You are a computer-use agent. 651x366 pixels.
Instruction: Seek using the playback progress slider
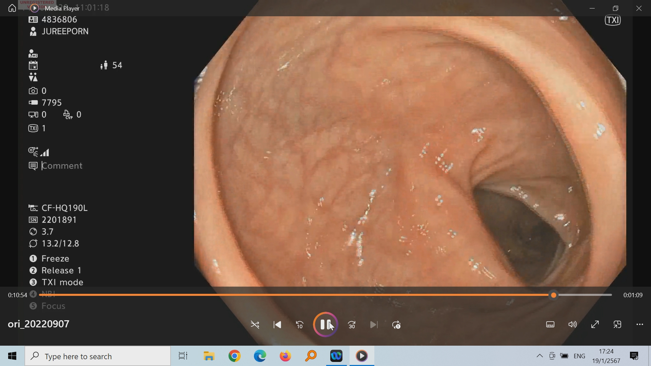tap(325, 295)
